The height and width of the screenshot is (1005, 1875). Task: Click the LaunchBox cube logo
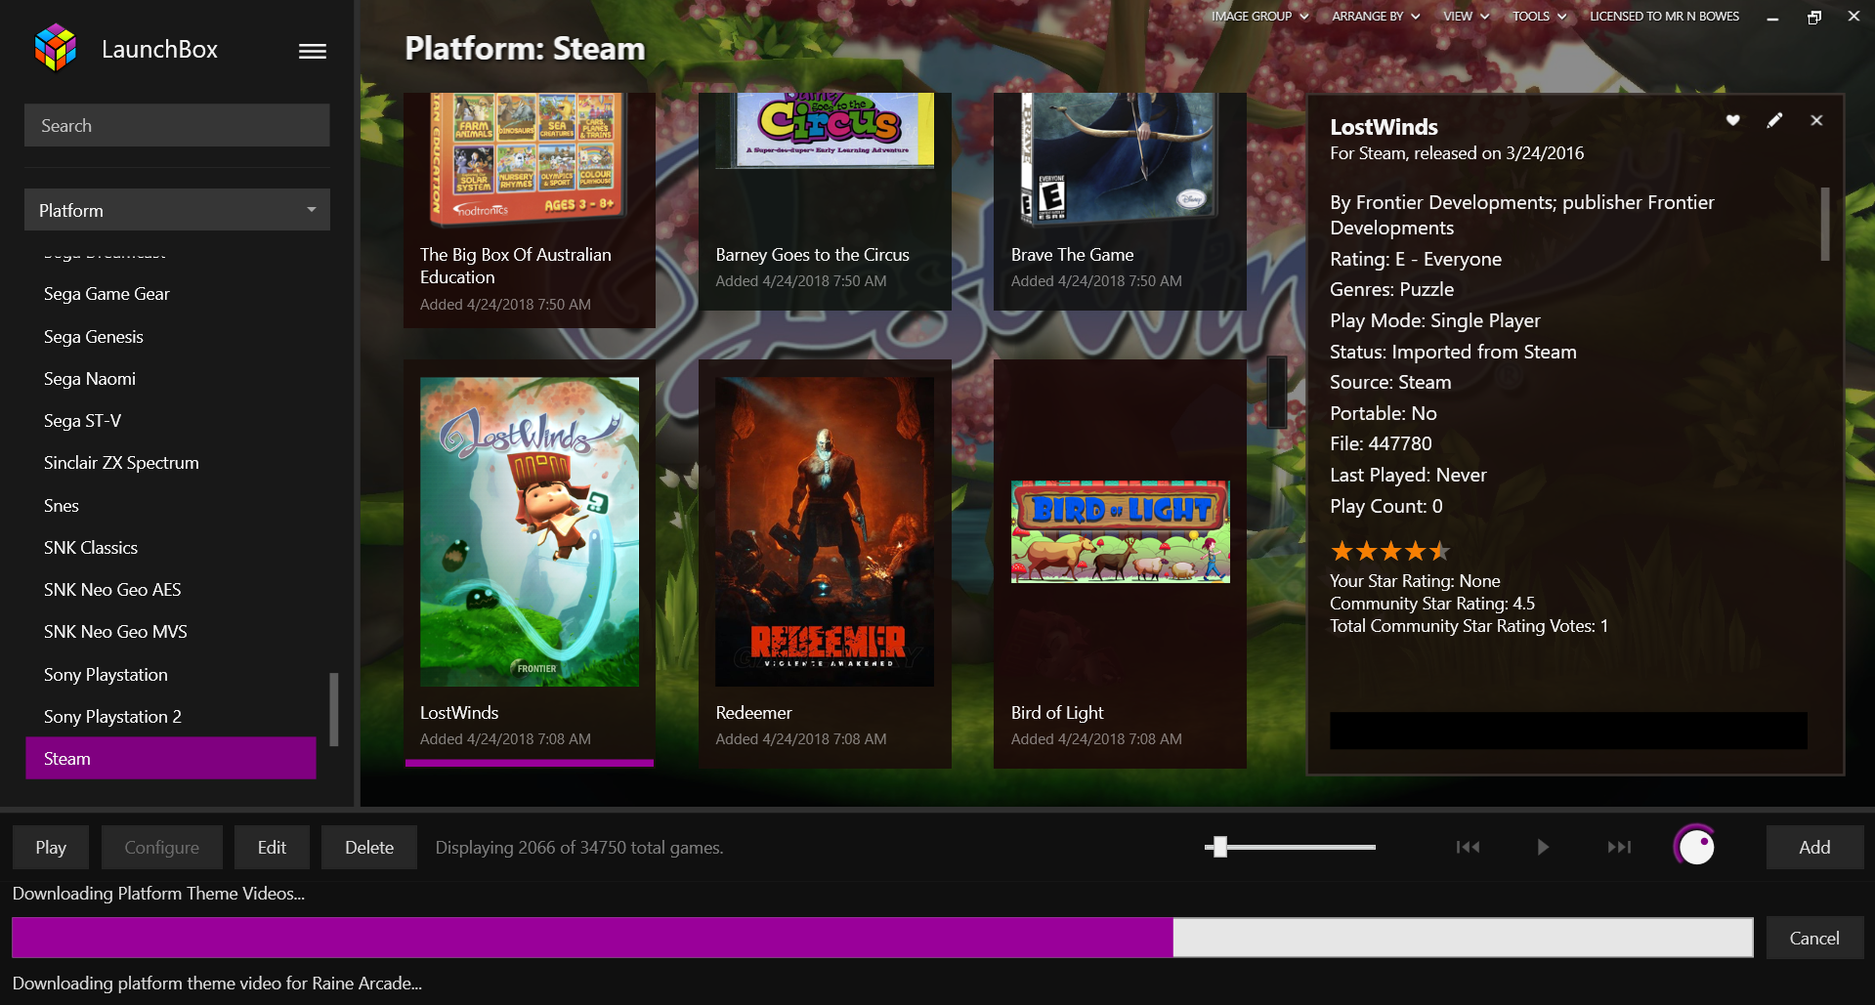tap(56, 48)
